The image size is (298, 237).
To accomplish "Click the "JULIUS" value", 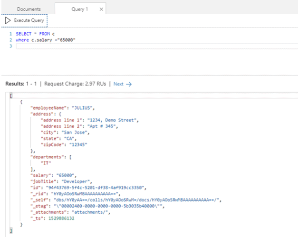I will click(82, 108).
